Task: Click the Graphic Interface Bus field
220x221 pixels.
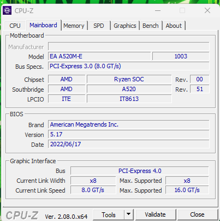Action: click(140, 171)
